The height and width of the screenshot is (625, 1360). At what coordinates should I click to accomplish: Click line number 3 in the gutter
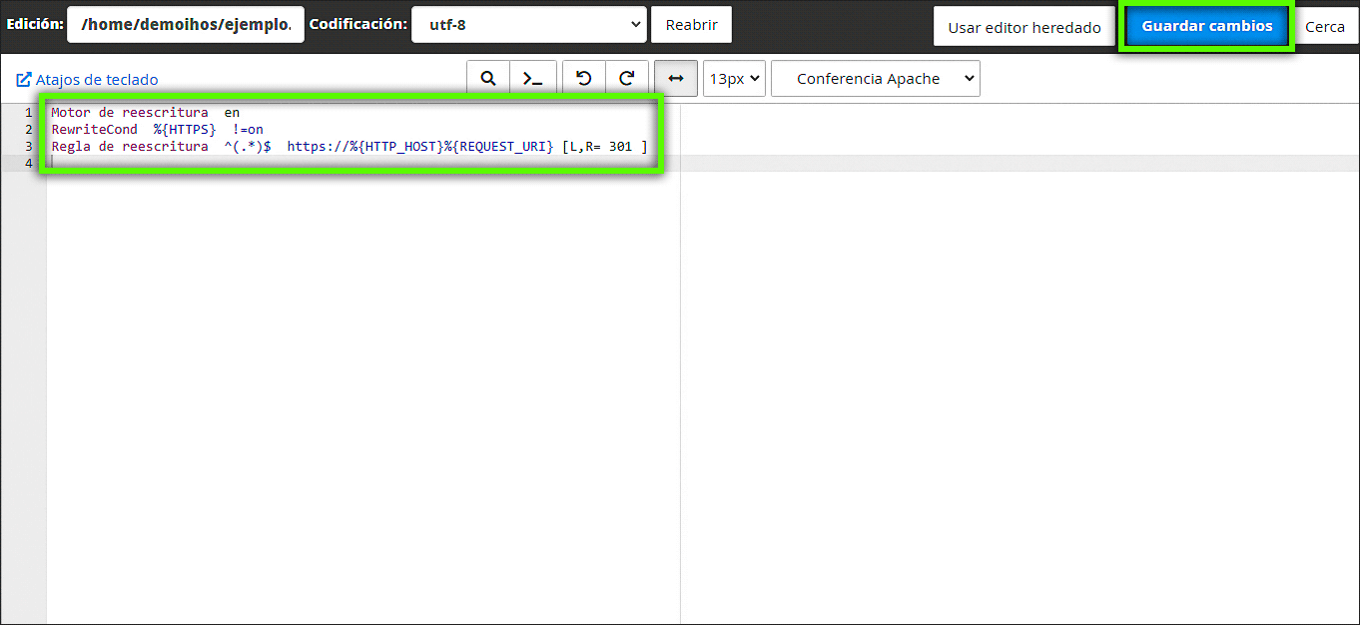[28, 147]
